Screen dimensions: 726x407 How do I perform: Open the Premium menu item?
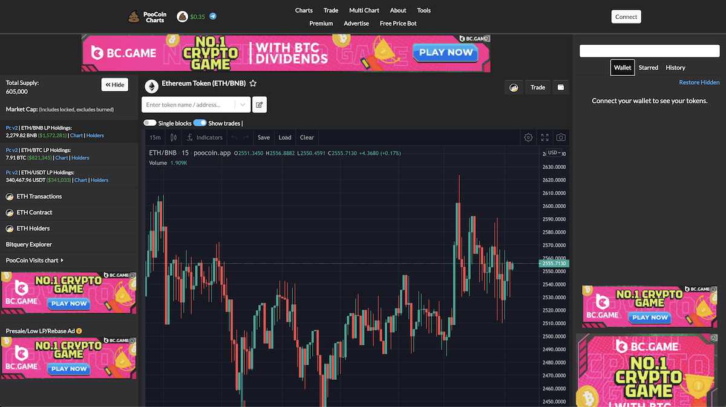[321, 23]
